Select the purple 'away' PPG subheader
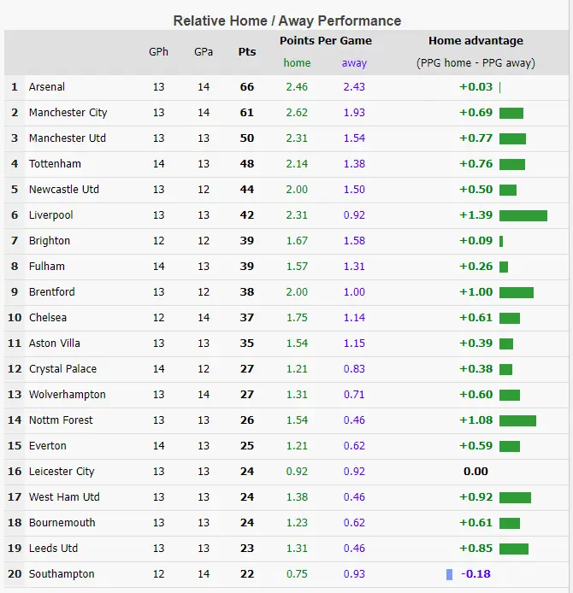Screen dimensions: 573x593 (x=354, y=63)
